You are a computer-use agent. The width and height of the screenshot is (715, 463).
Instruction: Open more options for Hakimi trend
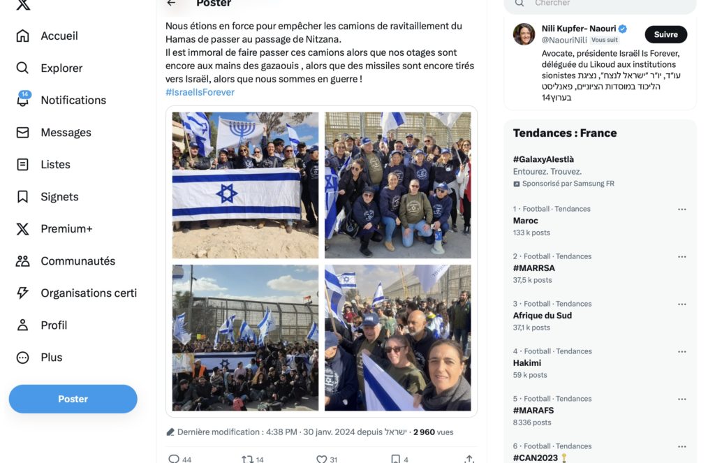(x=681, y=352)
